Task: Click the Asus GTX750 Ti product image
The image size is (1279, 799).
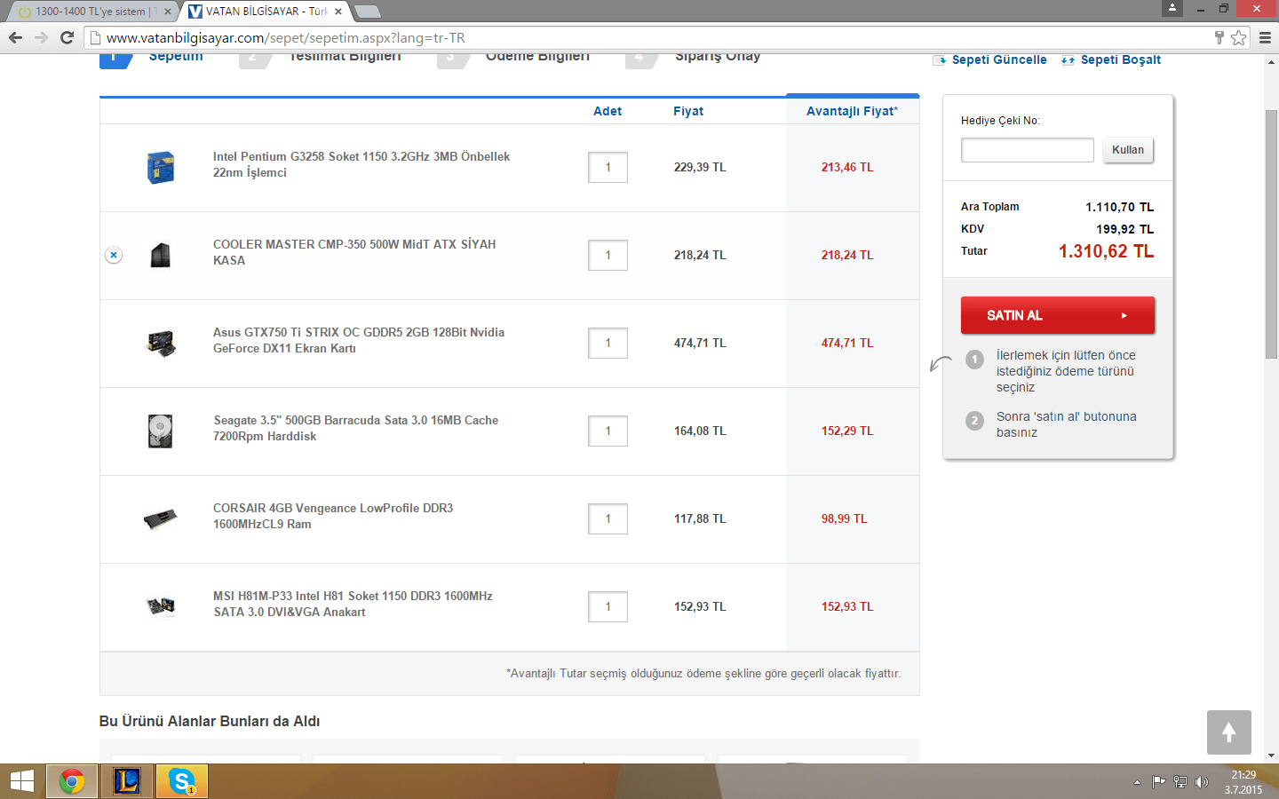Action: (161, 343)
